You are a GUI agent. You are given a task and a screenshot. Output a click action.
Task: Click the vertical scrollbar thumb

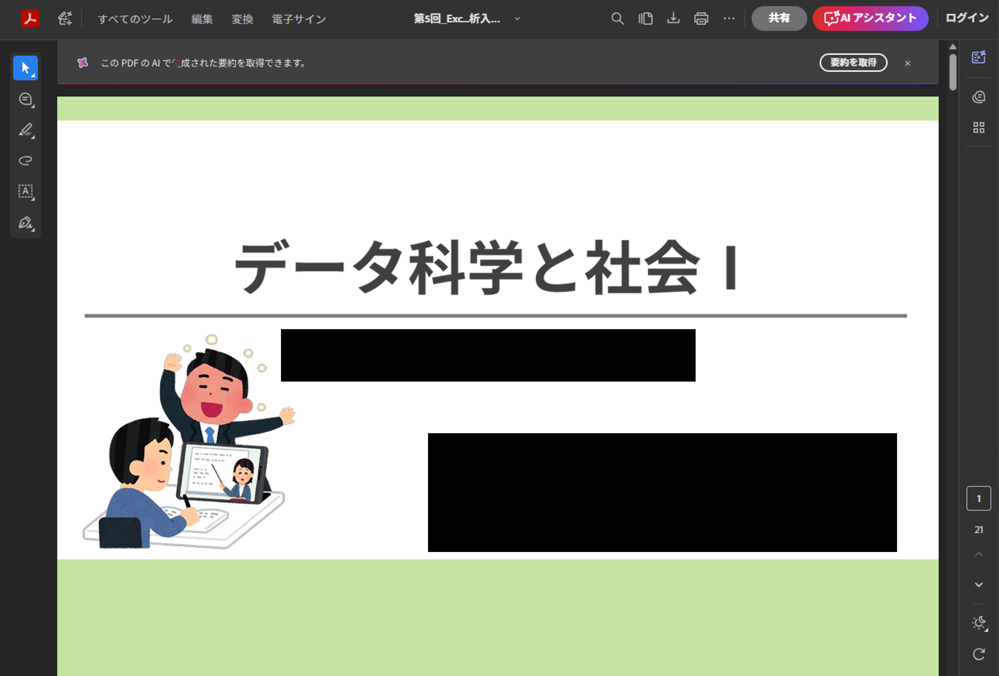(953, 72)
